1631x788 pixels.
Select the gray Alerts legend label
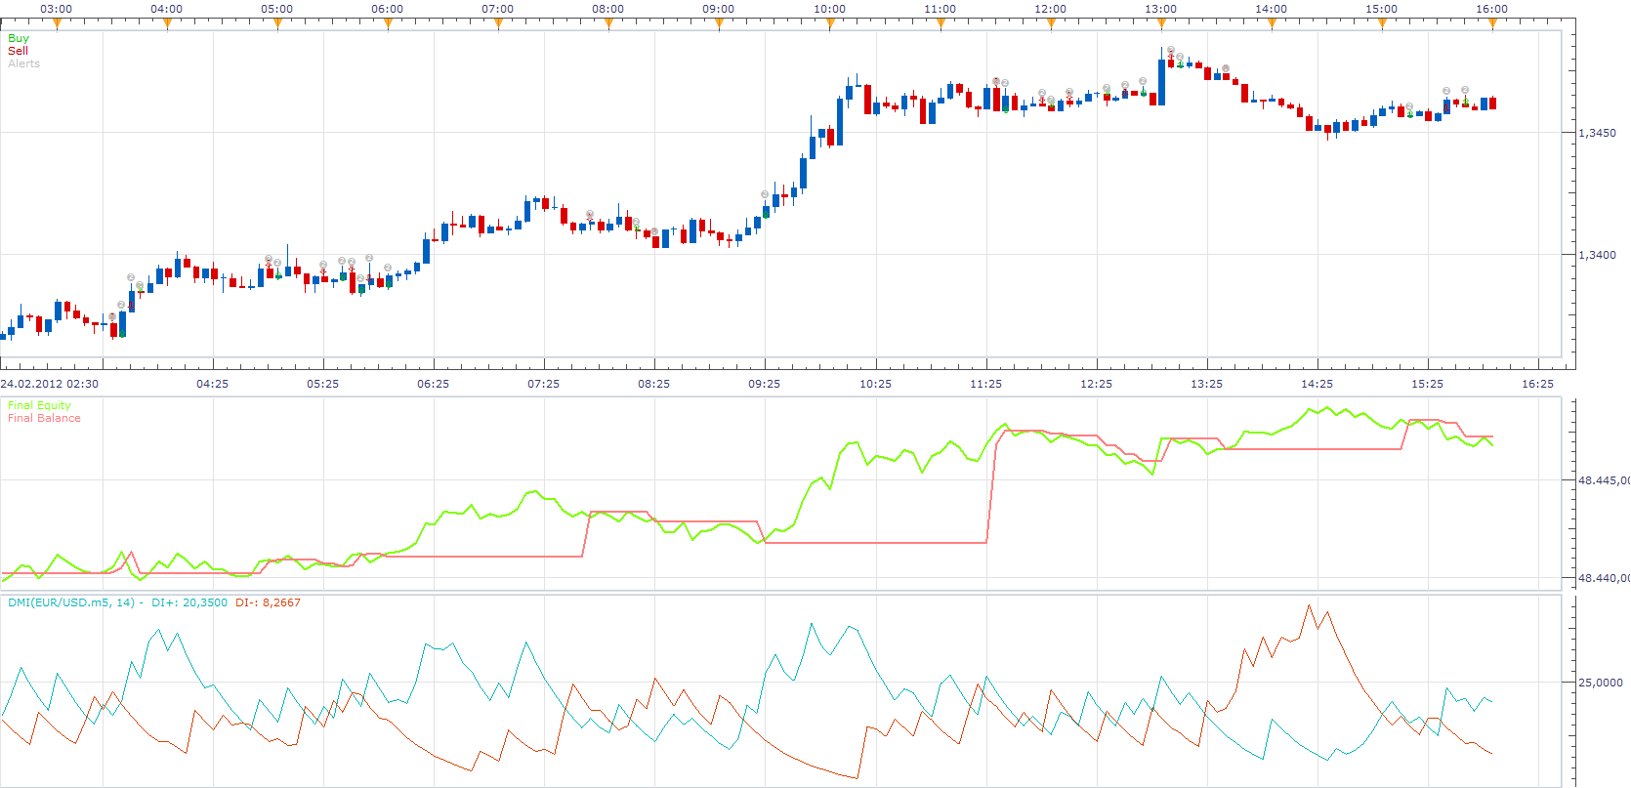[24, 63]
